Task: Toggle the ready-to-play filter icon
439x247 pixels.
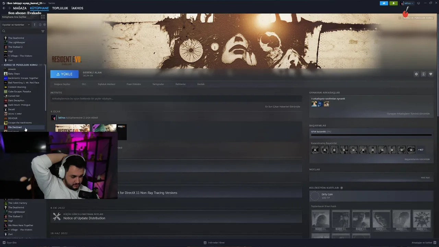Action: pyautogui.click(x=44, y=25)
